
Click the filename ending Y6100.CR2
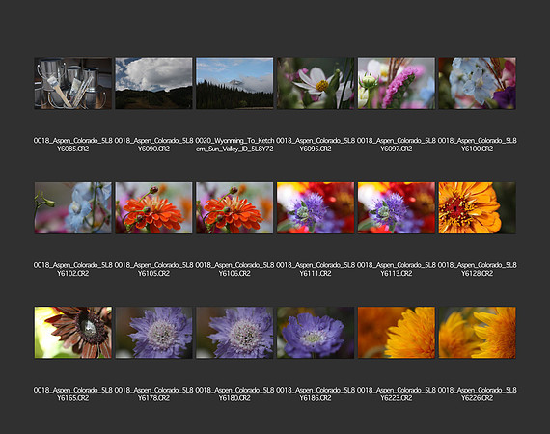coord(477,145)
